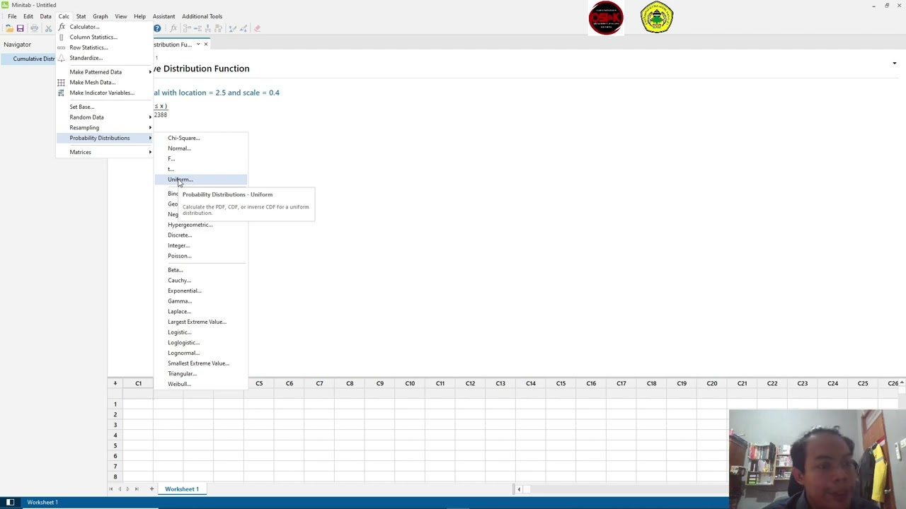
Task: Open the Edit menu
Action: point(28,16)
